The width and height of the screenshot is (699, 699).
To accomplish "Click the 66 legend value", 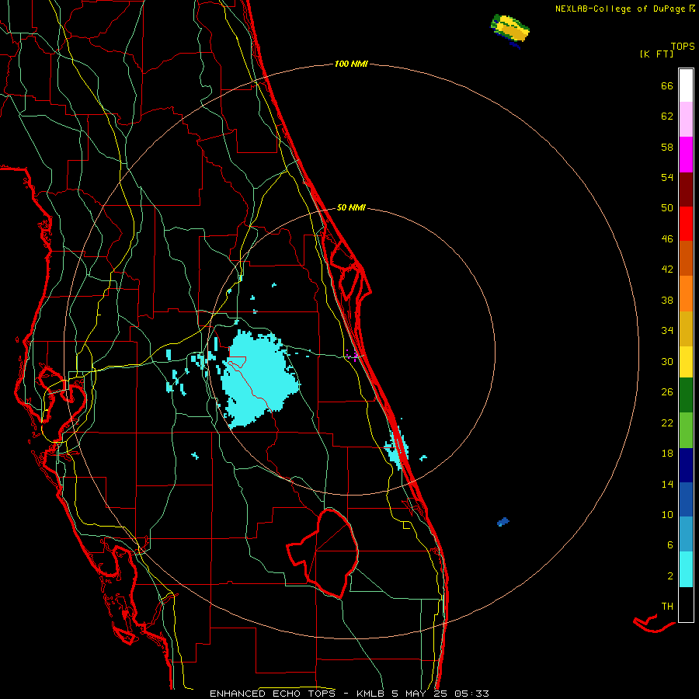I will [x=667, y=85].
